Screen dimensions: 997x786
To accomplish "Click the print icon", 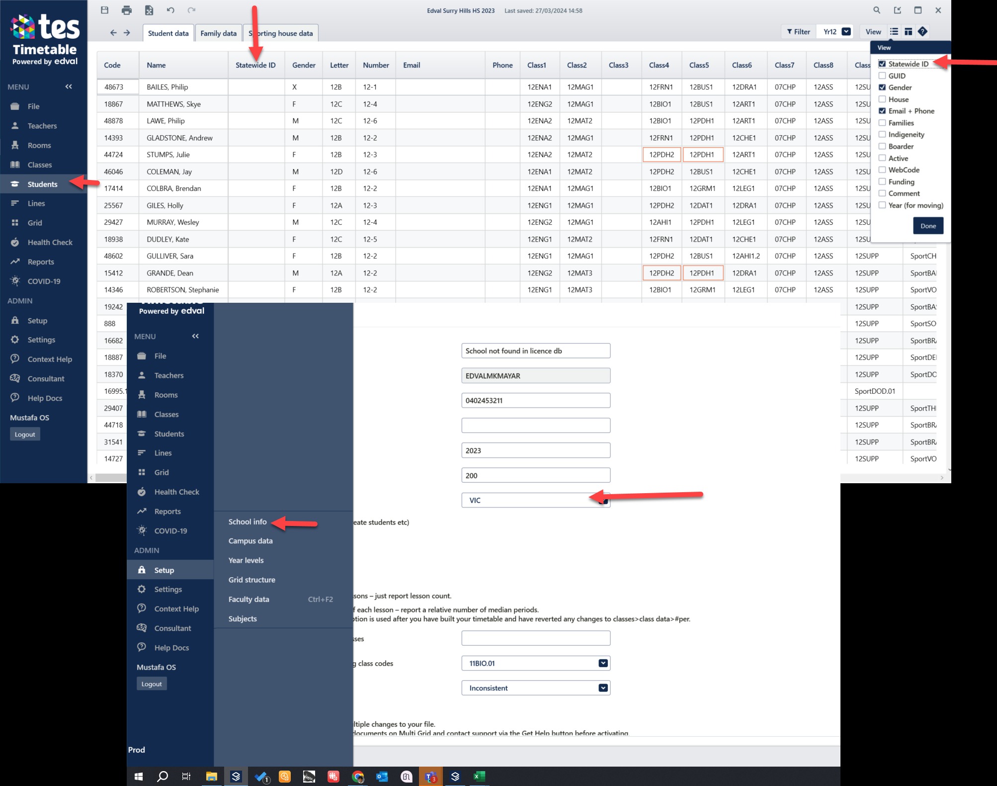I will [127, 10].
